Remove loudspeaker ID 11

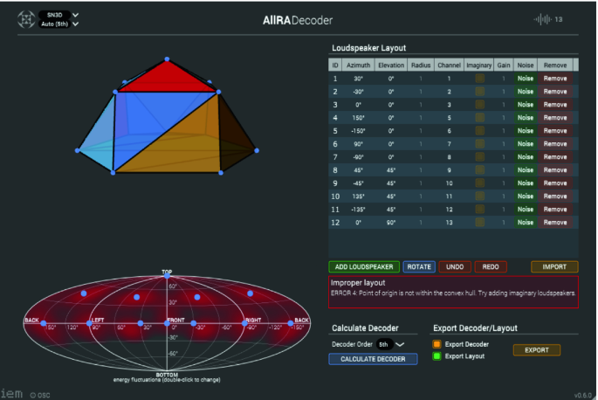coord(555,209)
